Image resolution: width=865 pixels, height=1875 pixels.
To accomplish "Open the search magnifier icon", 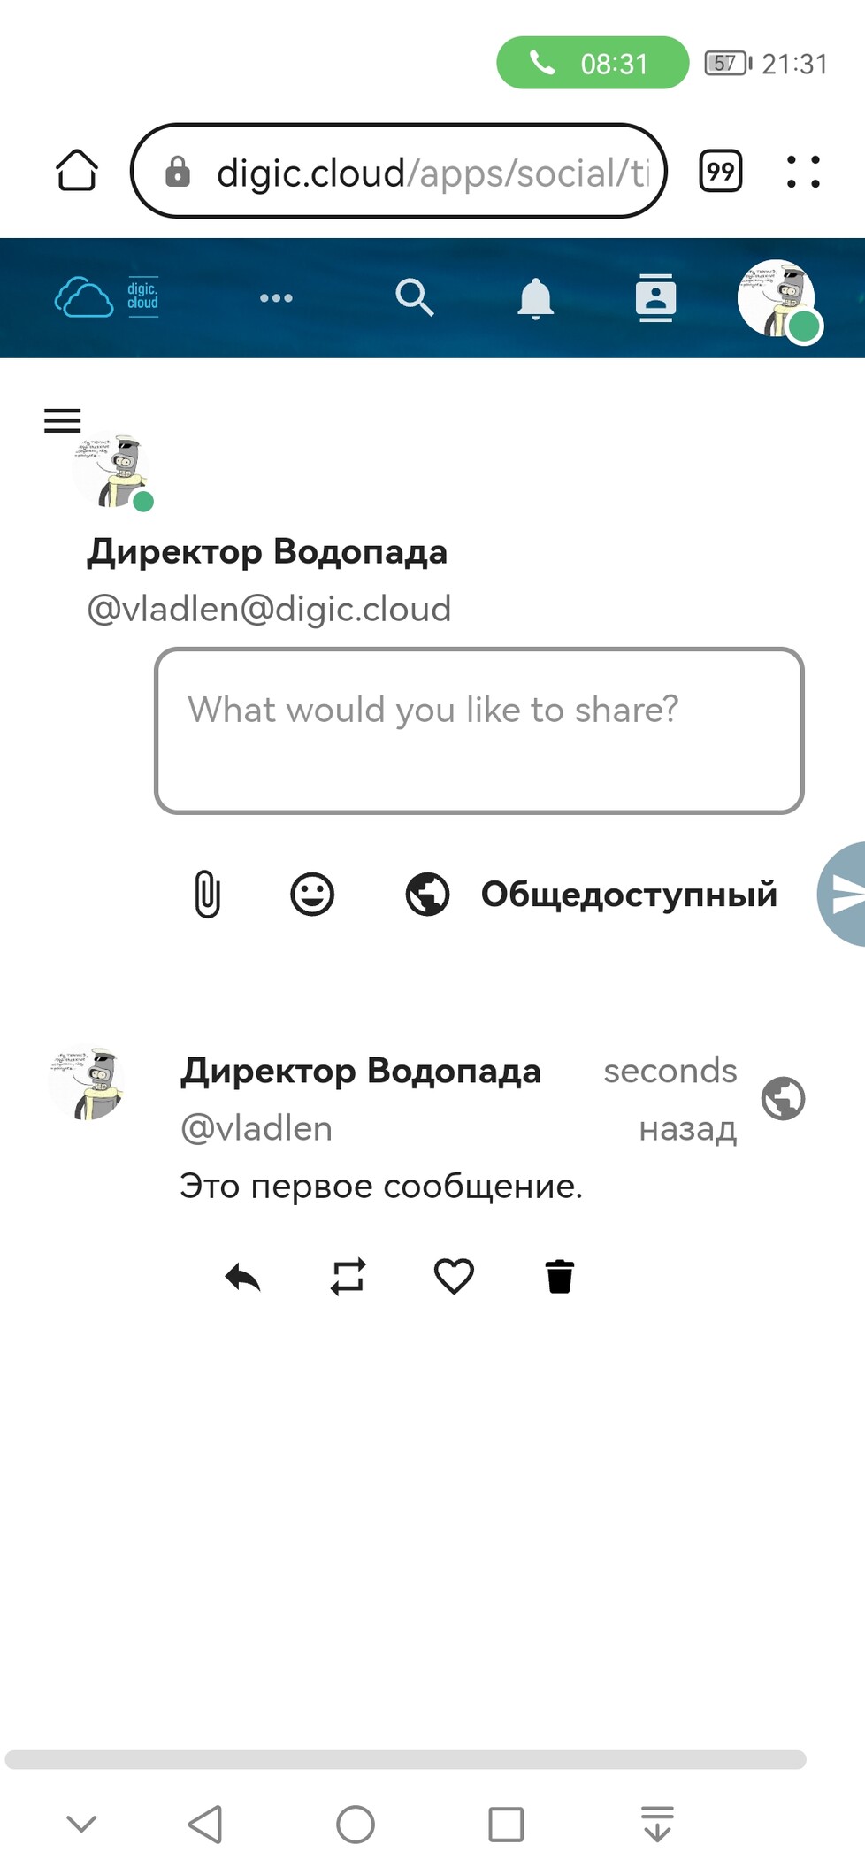I will (x=414, y=298).
